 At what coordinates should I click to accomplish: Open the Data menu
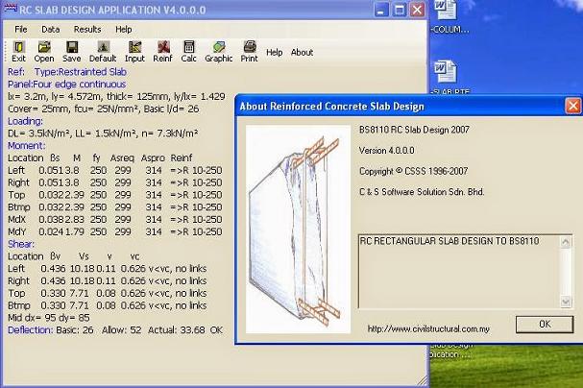50,30
